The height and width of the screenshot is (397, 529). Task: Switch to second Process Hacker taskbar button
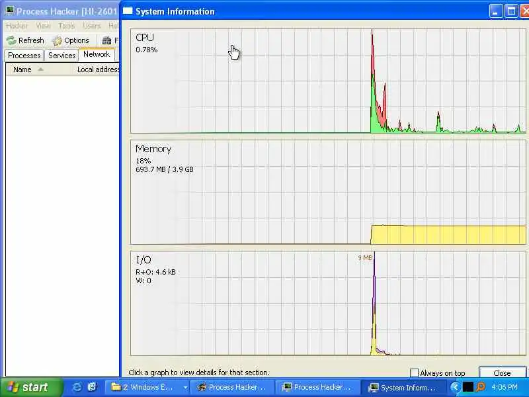pyautogui.click(x=317, y=387)
